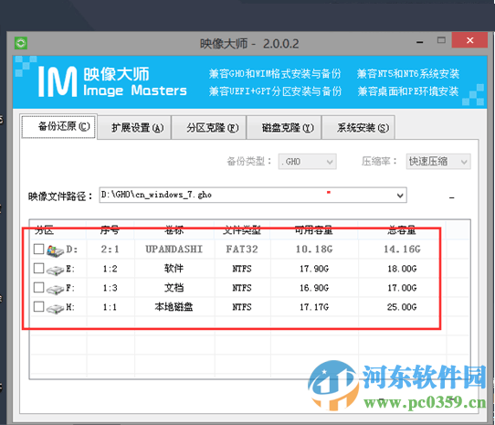Viewport: 495px width, 425px height.
Task: Click the NTFS cell in the E: row
Action: tap(242, 269)
